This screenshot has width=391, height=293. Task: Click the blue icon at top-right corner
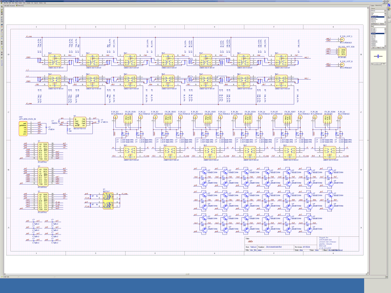coord(389,5)
